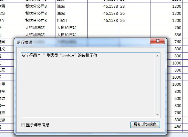Close the 运行错误 dialog with X

(157, 41)
